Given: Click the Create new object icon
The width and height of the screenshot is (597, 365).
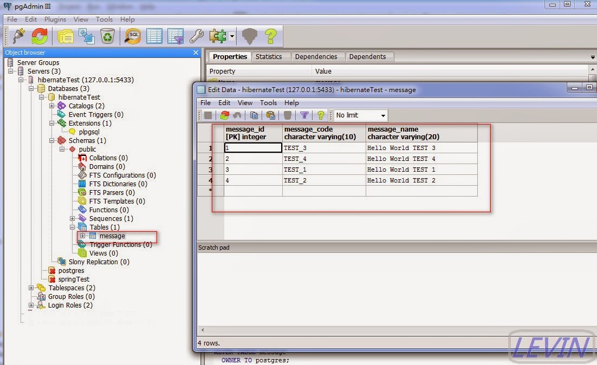Looking at the screenshot, I should point(87,36).
